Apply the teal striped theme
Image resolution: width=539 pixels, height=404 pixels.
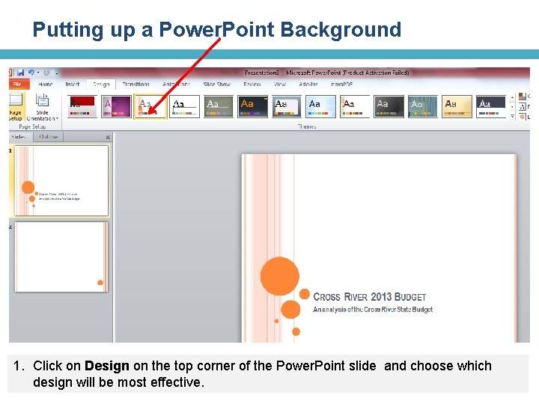pos(423,106)
